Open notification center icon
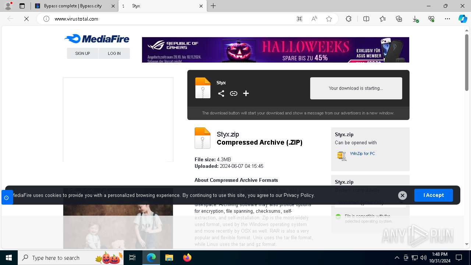Viewport: 471px width, 265px height. [459, 258]
